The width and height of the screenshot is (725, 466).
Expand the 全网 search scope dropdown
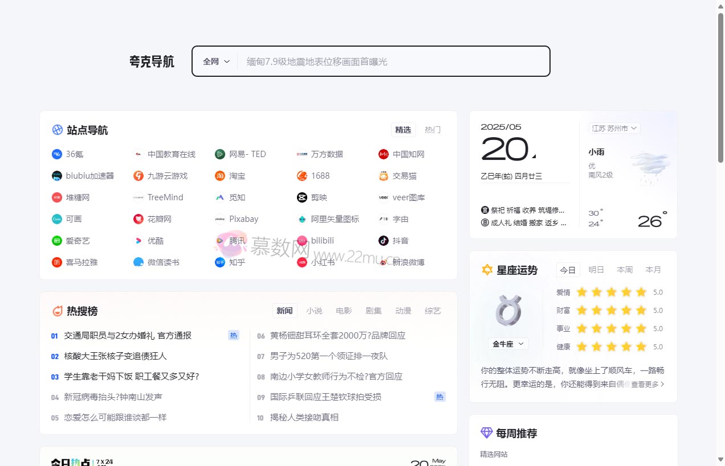216,61
